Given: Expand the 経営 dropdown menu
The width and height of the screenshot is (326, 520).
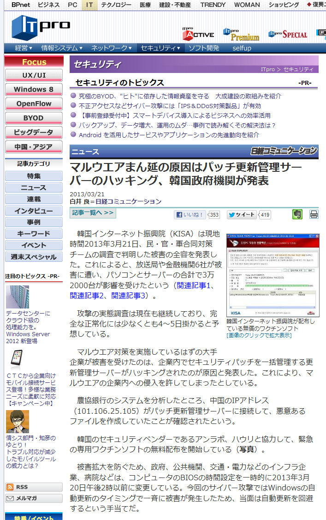Looking at the screenshot, I should pos(23,48).
